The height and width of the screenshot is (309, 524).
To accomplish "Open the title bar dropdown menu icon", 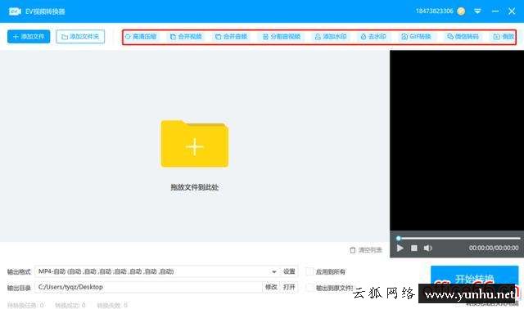I will [477, 11].
